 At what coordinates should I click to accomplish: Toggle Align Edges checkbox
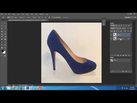coord(62,17)
